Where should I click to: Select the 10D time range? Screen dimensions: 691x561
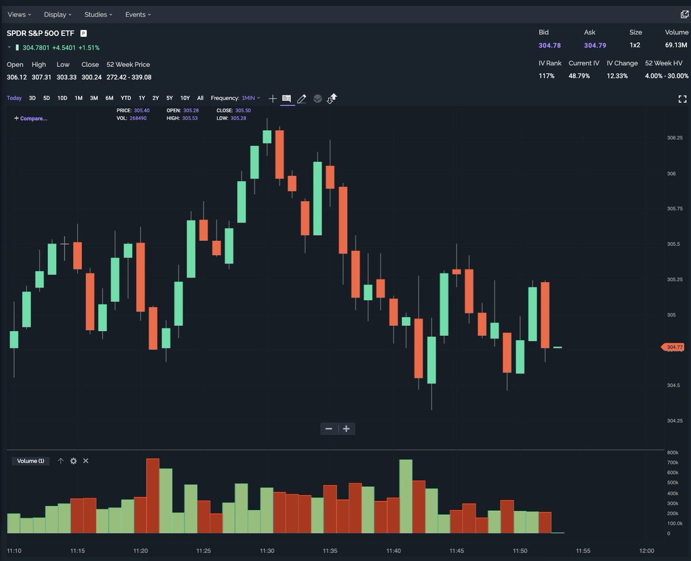(62, 98)
